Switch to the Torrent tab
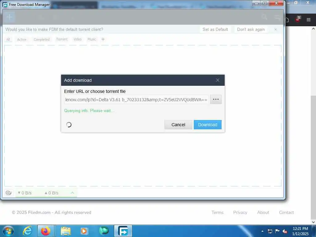The width and height of the screenshot is (316, 237). [x=62, y=39]
